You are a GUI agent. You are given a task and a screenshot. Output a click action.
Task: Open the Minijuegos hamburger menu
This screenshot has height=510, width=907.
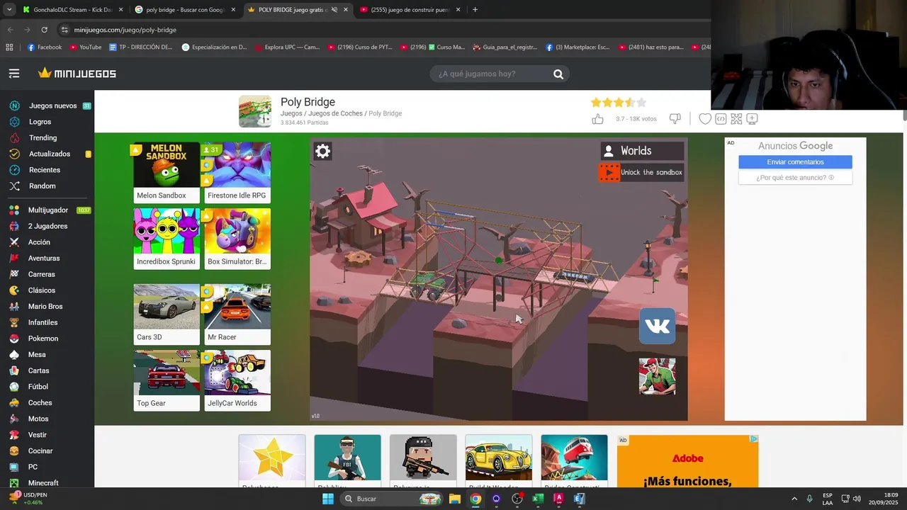click(14, 74)
